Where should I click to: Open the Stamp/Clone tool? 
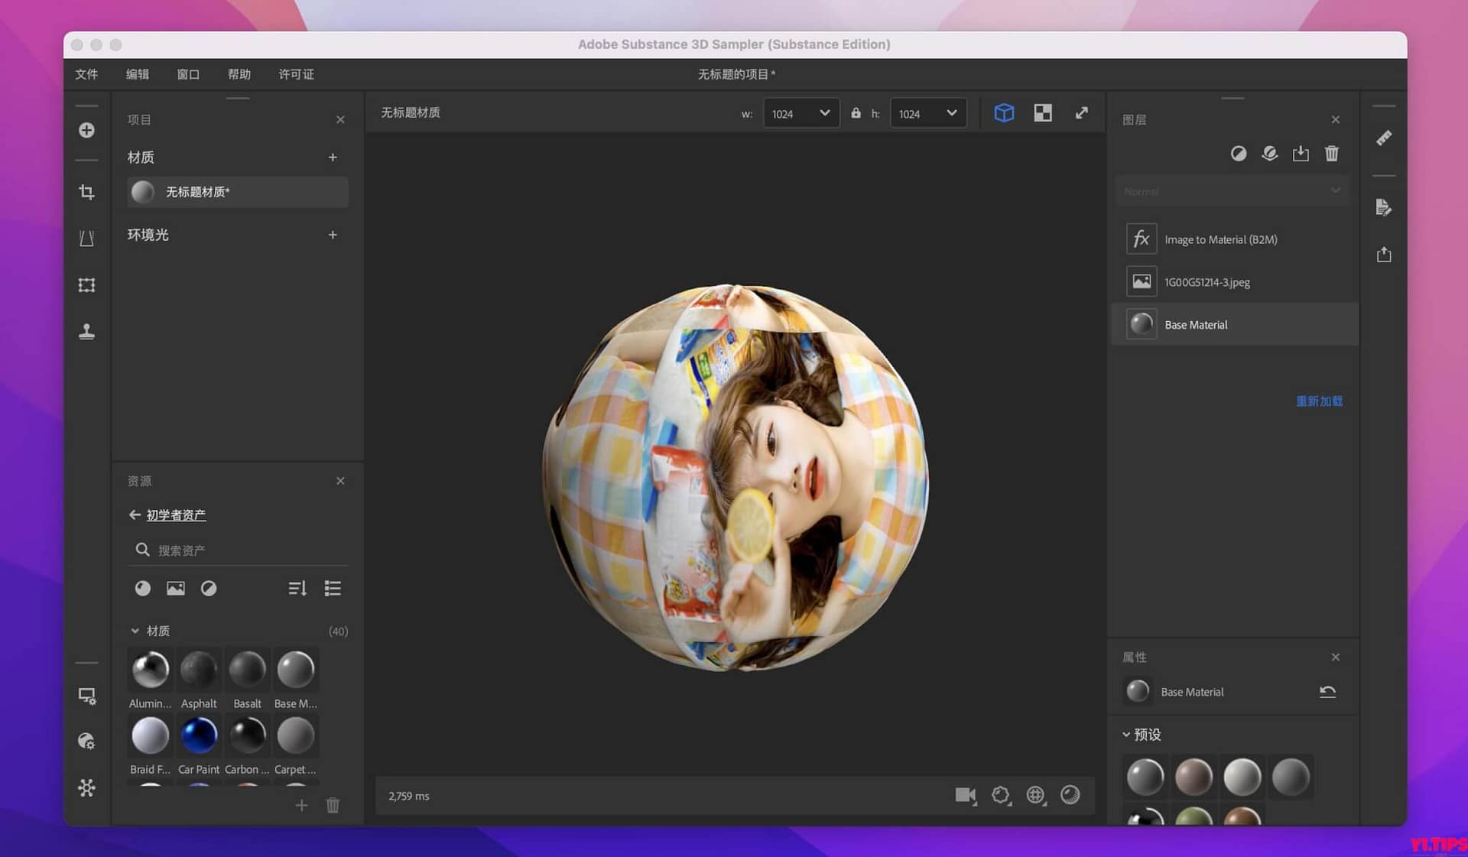(x=86, y=332)
